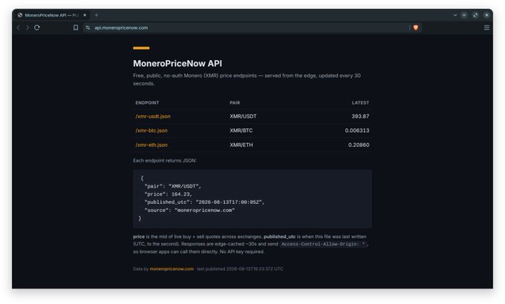The width and height of the screenshot is (505, 304).
Task: Click the ENDPOINT column header
Action: pos(147,102)
